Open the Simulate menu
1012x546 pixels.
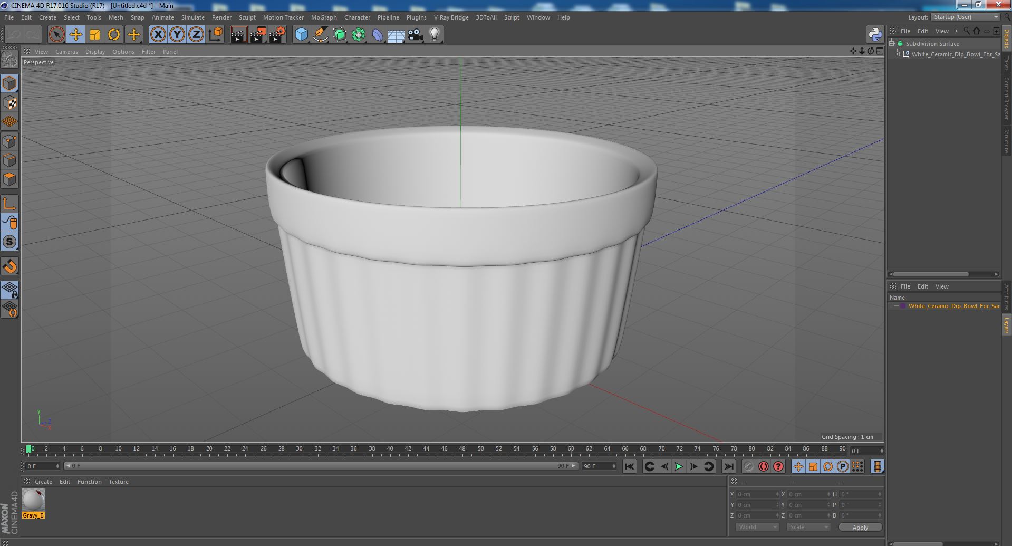[192, 17]
